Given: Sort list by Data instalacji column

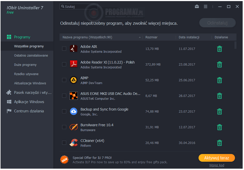Looking at the screenshot, I should [189, 37].
